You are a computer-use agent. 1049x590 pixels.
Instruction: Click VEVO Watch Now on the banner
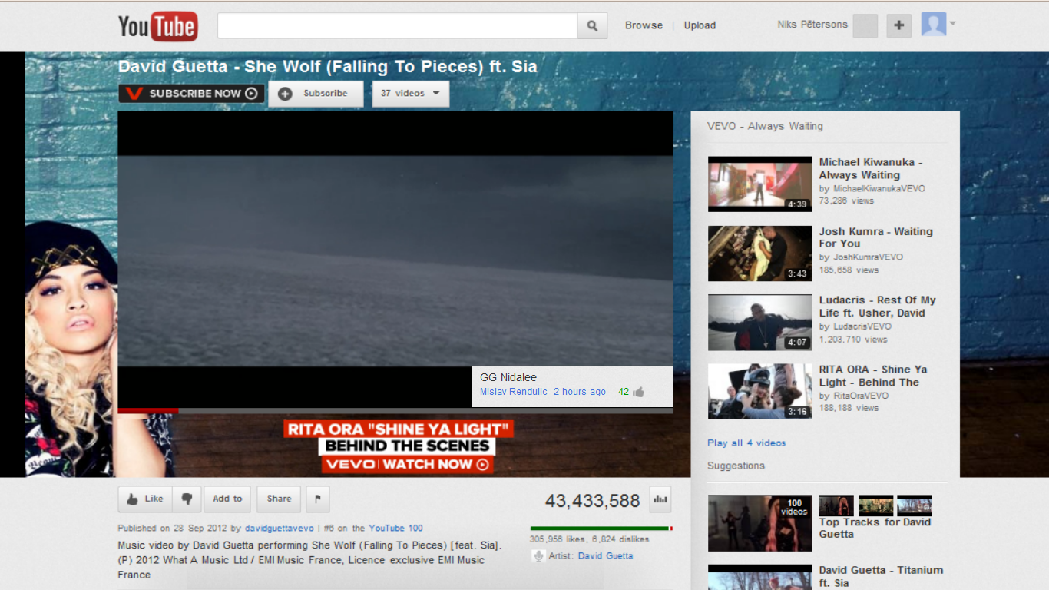(407, 464)
